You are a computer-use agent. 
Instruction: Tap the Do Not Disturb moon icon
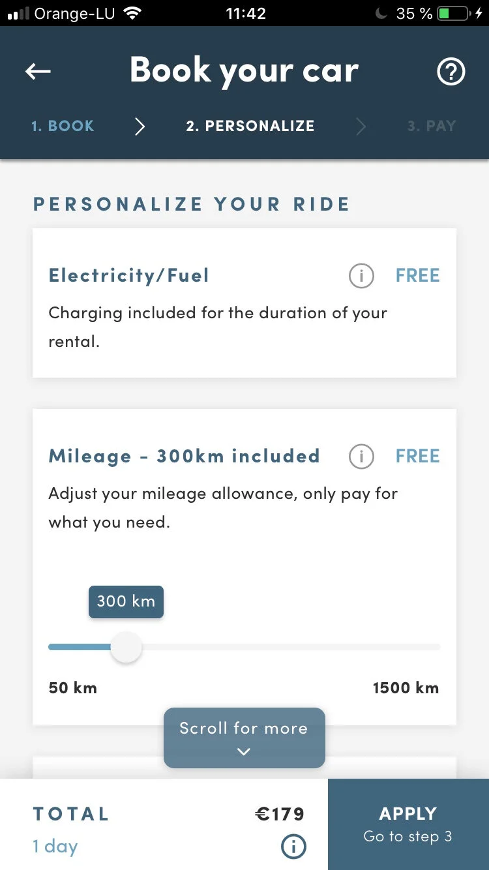point(382,13)
